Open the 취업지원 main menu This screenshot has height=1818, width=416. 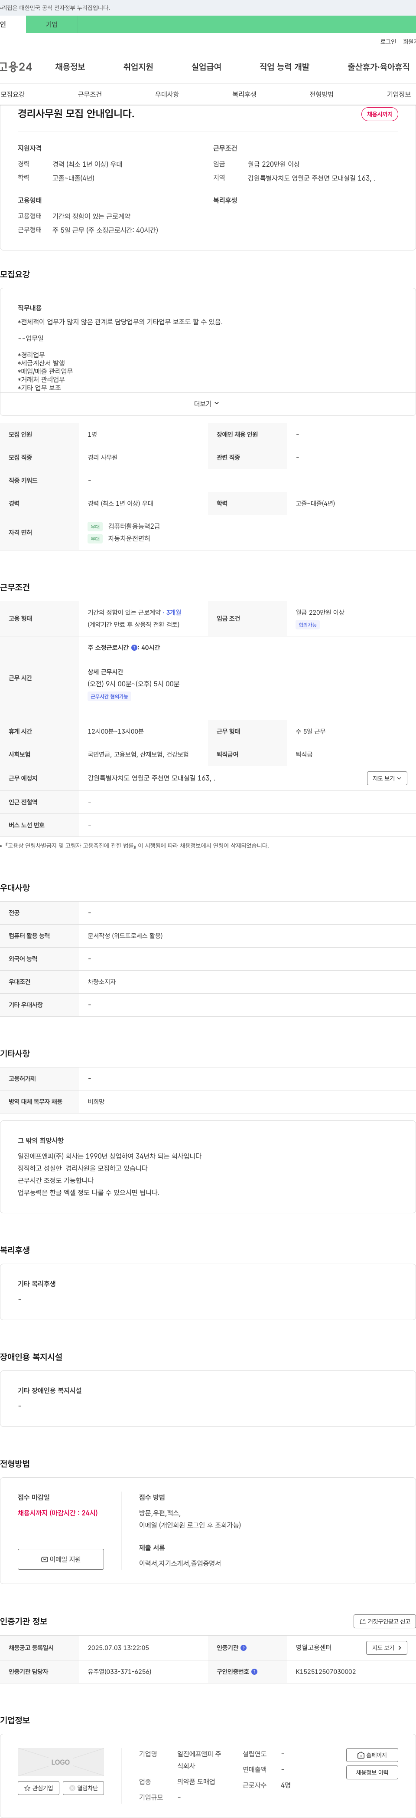(138, 67)
